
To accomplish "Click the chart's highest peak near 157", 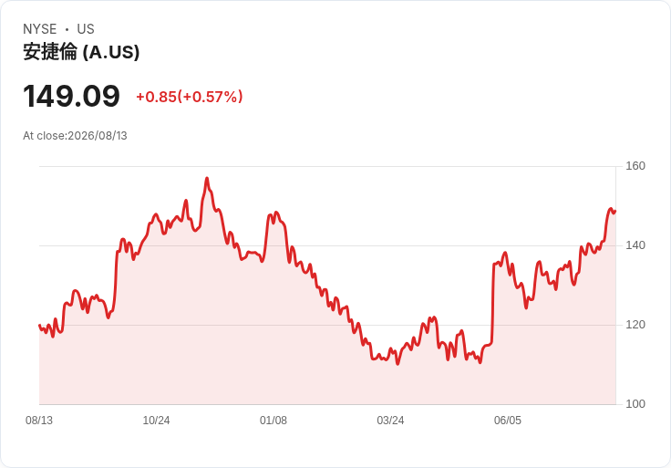I will [x=207, y=178].
